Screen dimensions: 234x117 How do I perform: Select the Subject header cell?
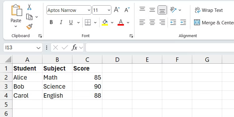pyautogui.click(x=57, y=68)
